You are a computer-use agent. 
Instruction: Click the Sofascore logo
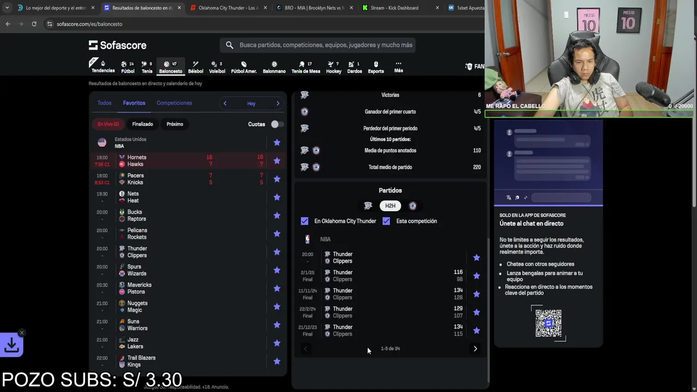118,45
